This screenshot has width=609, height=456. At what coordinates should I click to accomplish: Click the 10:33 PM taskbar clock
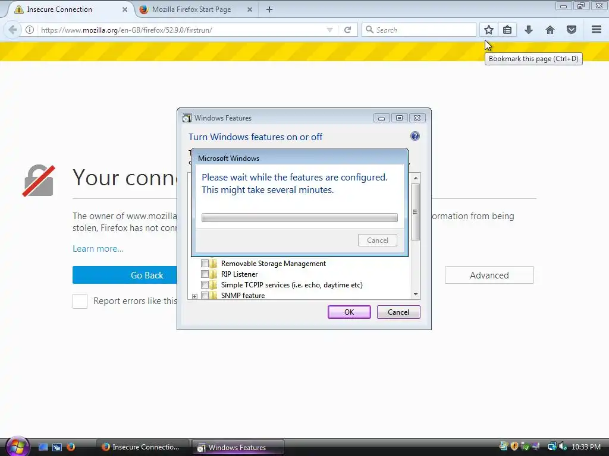pos(586,447)
